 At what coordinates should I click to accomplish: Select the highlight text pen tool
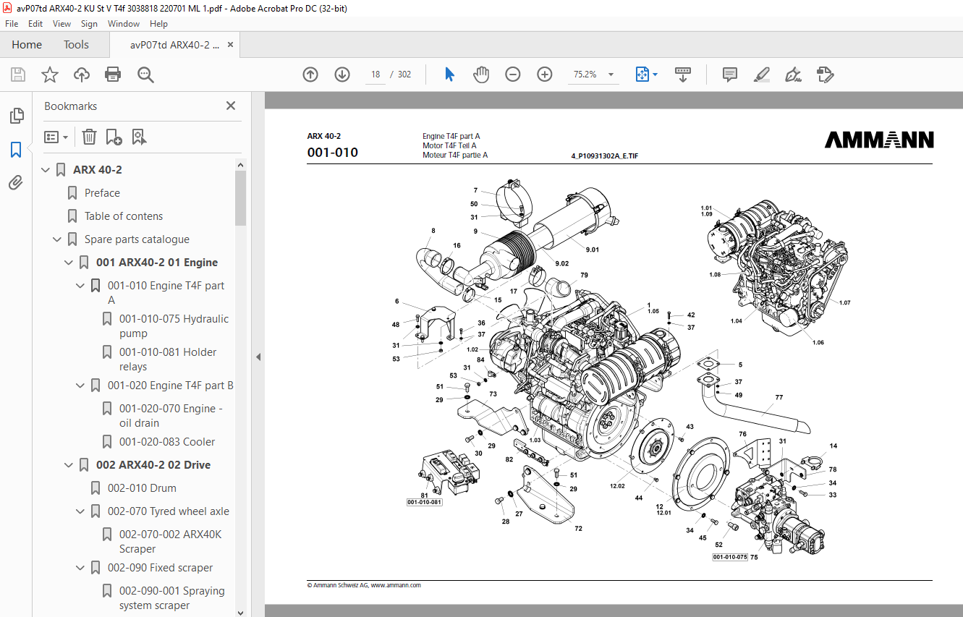(762, 75)
